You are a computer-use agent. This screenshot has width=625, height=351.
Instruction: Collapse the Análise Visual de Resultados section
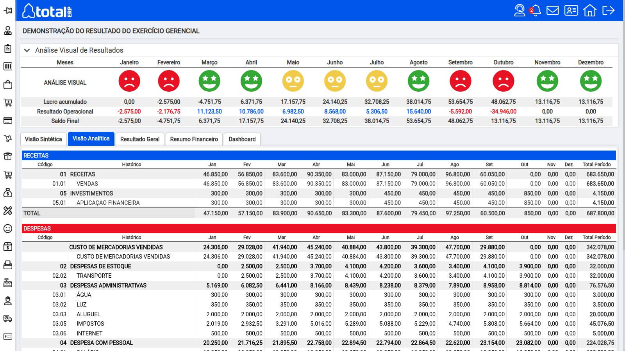point(27,50)
